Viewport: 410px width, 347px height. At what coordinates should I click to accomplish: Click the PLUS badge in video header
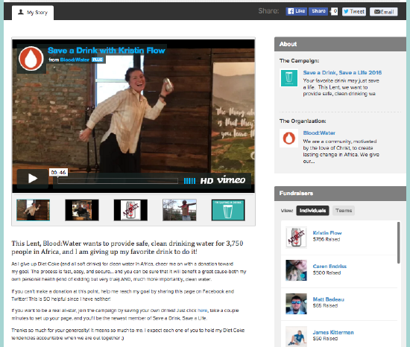98,60
